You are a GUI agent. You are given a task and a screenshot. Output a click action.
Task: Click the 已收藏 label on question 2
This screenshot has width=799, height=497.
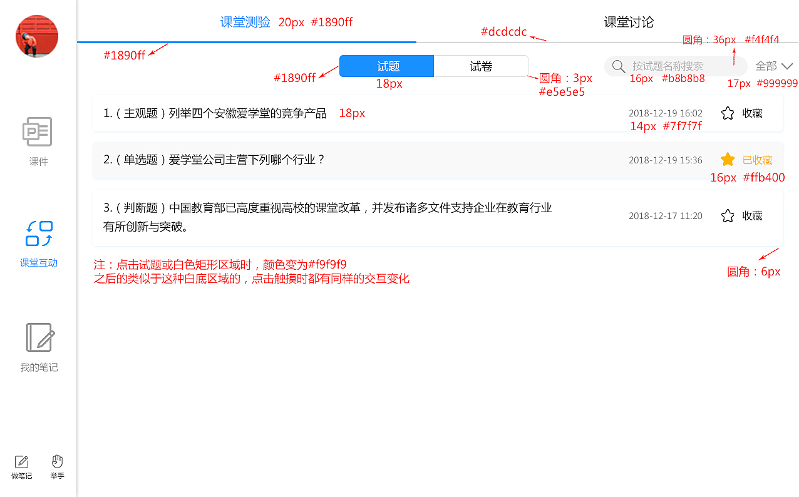(x=757, y=159)
